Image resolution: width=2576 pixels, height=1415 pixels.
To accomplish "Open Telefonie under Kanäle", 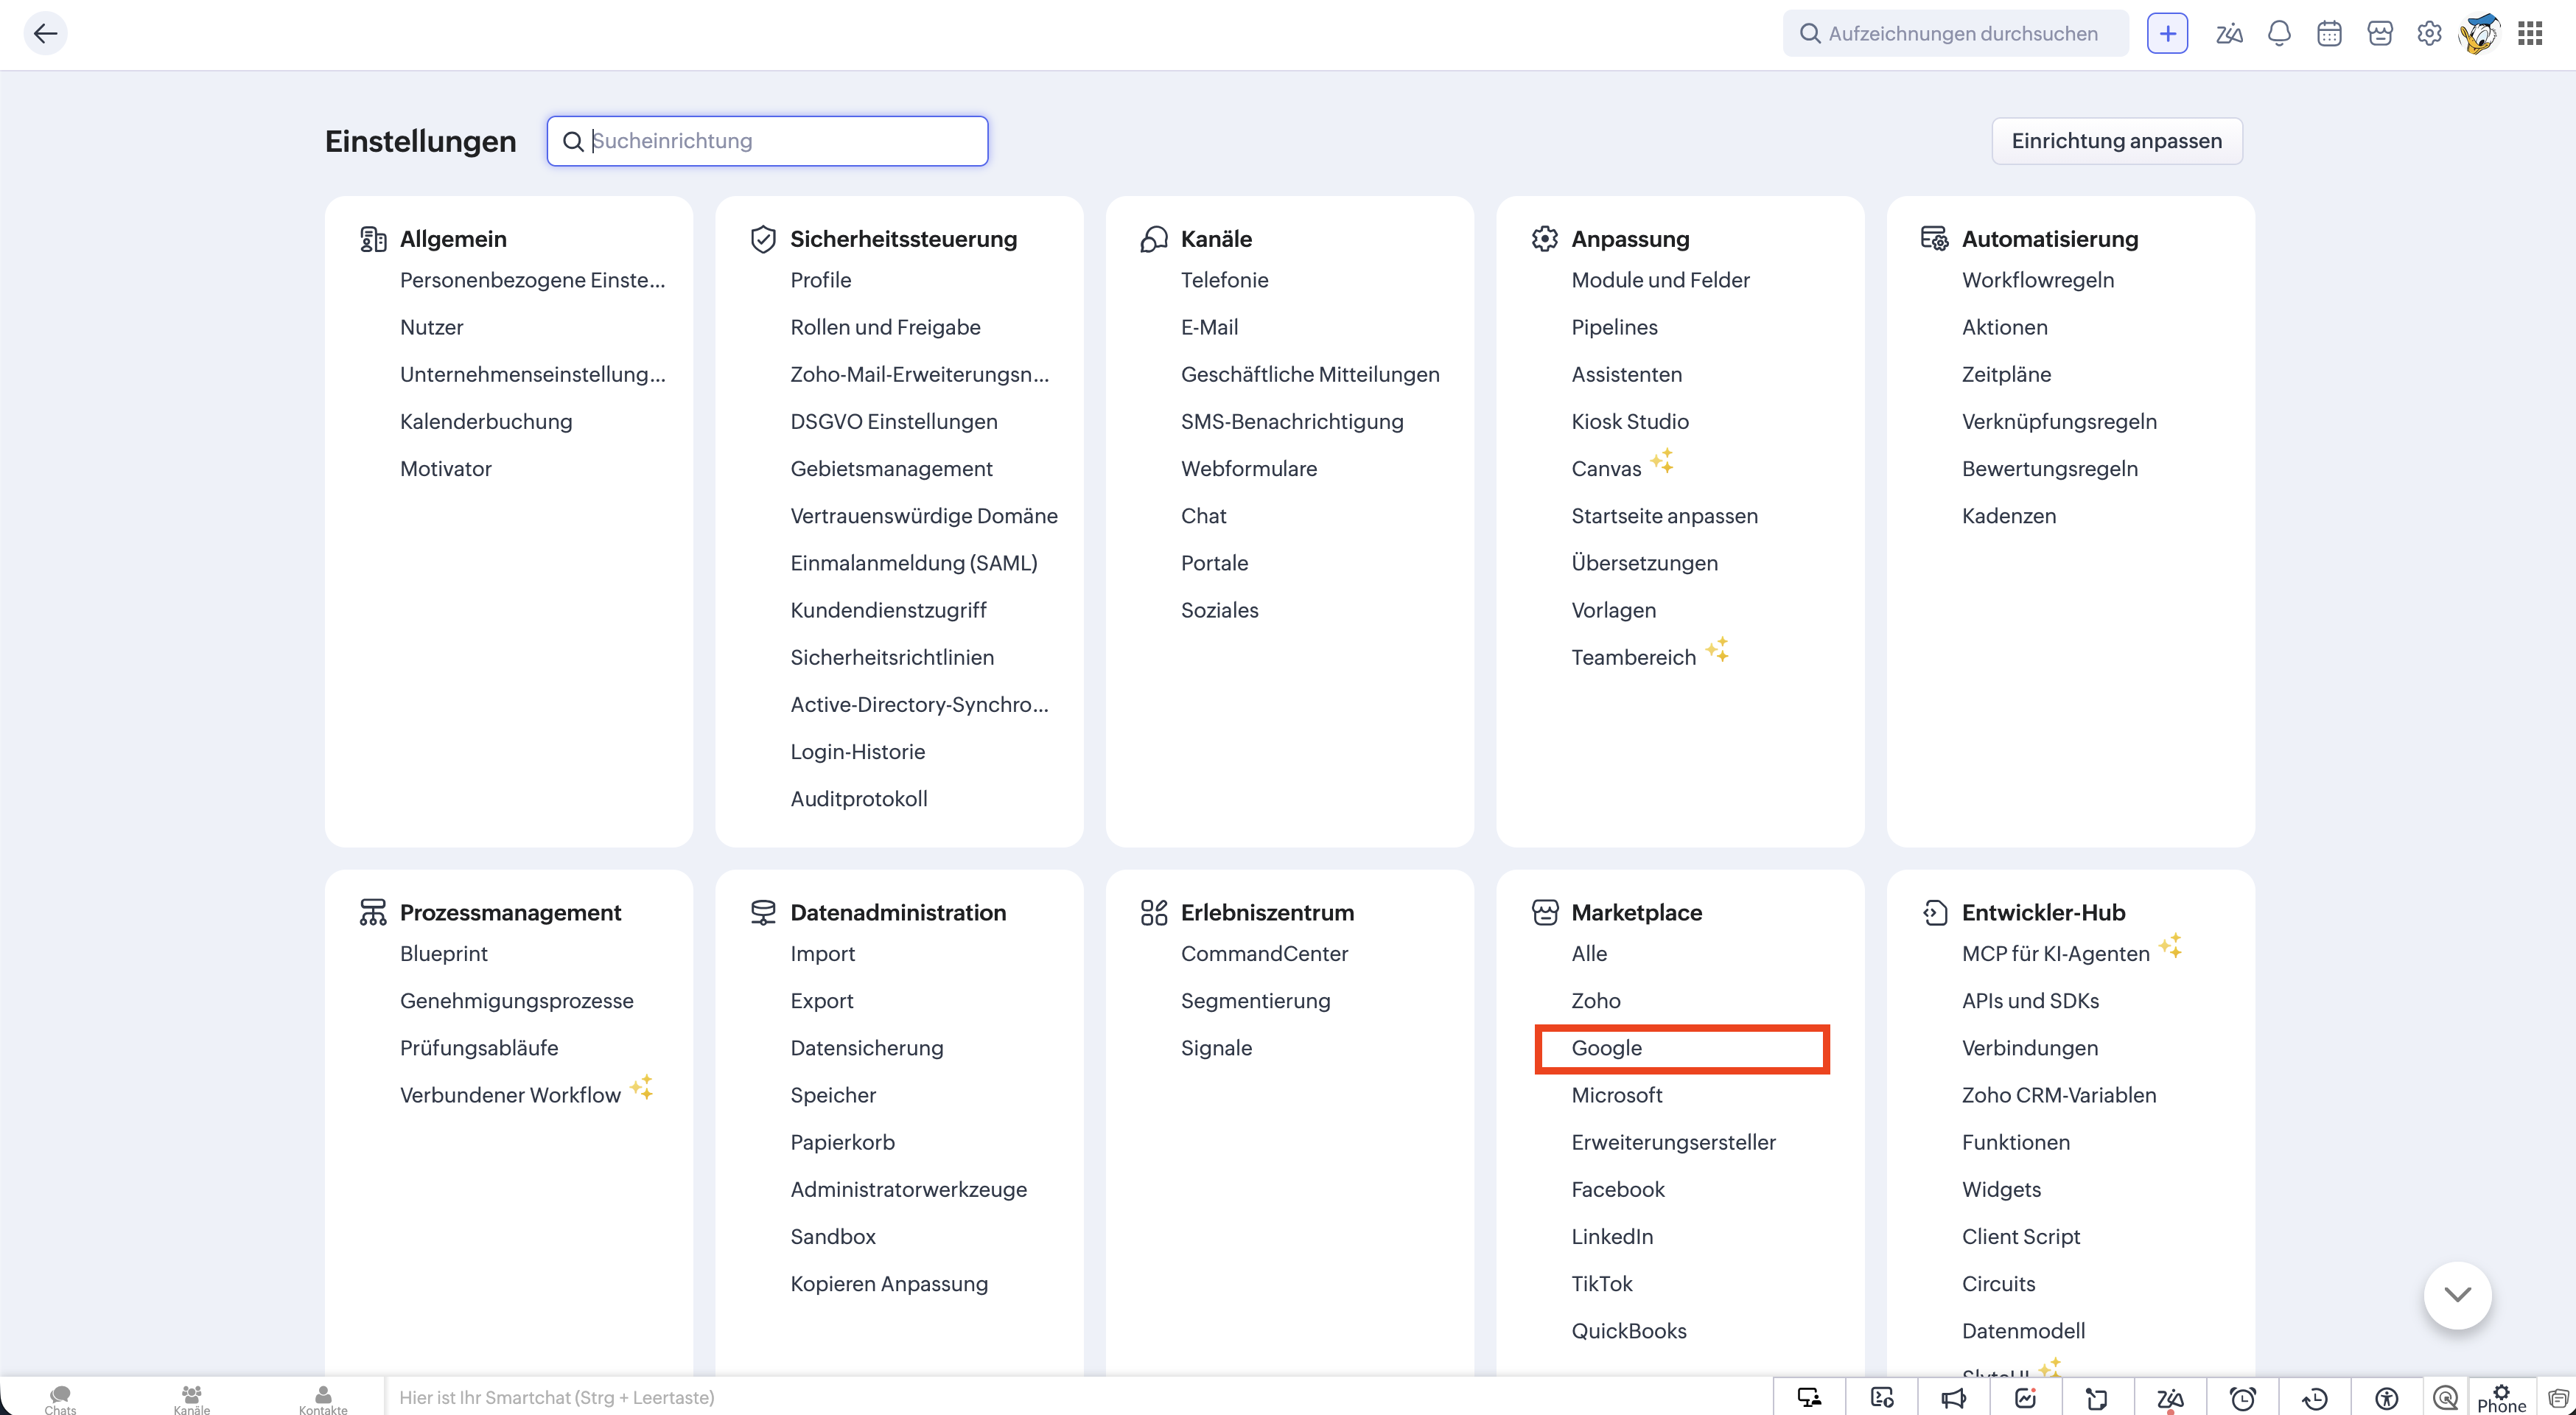I will point(1224,280).
